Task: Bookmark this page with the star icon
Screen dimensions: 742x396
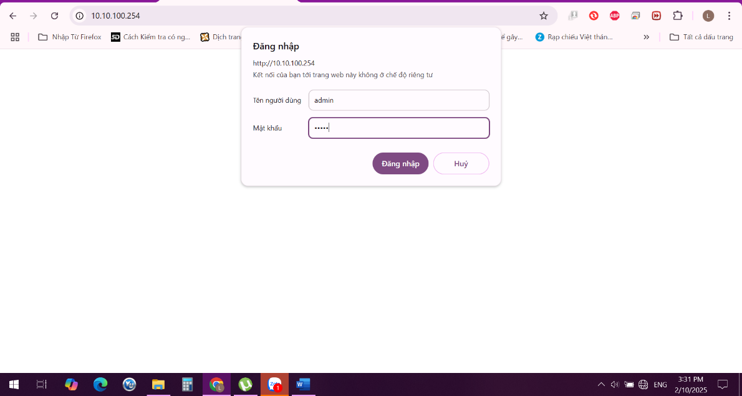Action: point(544,16)
